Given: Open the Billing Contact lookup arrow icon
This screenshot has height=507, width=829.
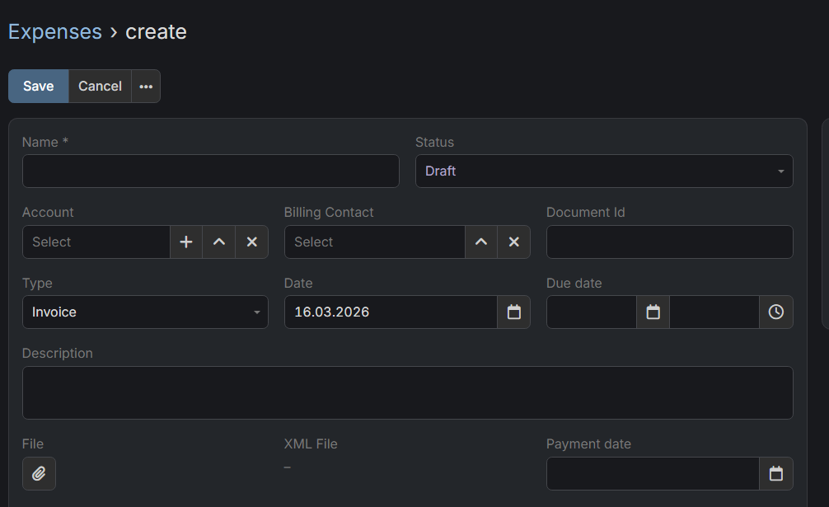Looking at the screenshot, I should coord(481,242).
